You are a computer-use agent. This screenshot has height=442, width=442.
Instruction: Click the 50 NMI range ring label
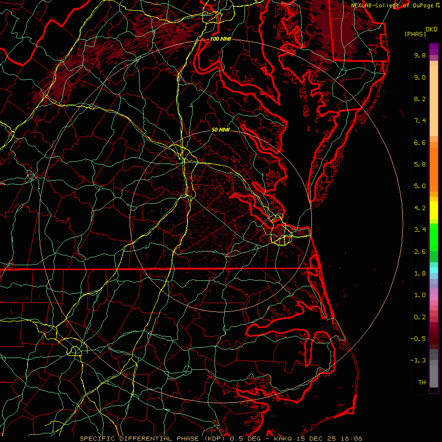tap(221, 130)
